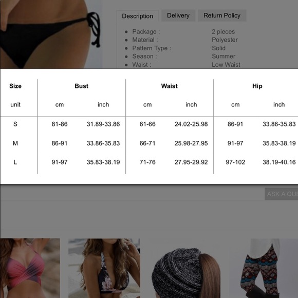Click the L hip value 97-102
Screen dimensions: 298x298
tap(235, 162)
